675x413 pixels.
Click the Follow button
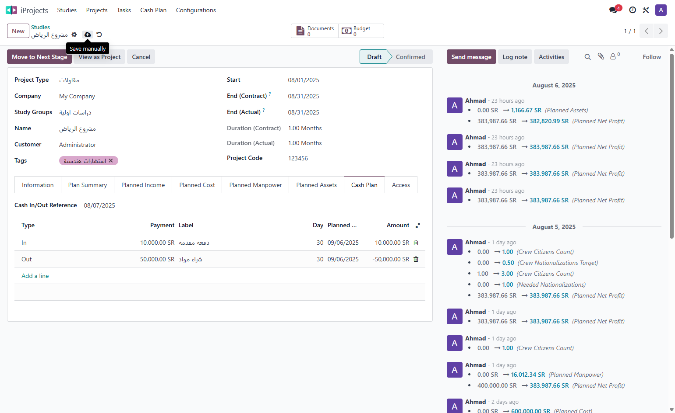click(x=651, y=57)
